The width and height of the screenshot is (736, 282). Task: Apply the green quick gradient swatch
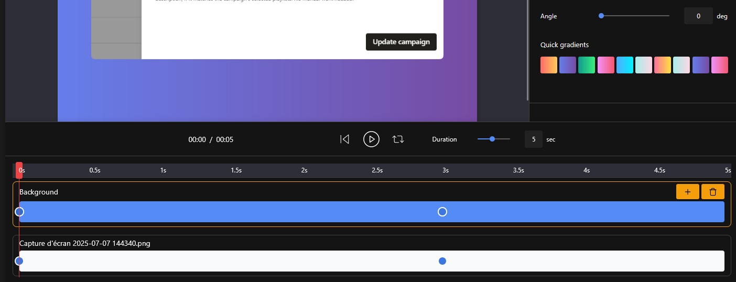[587, 65]
